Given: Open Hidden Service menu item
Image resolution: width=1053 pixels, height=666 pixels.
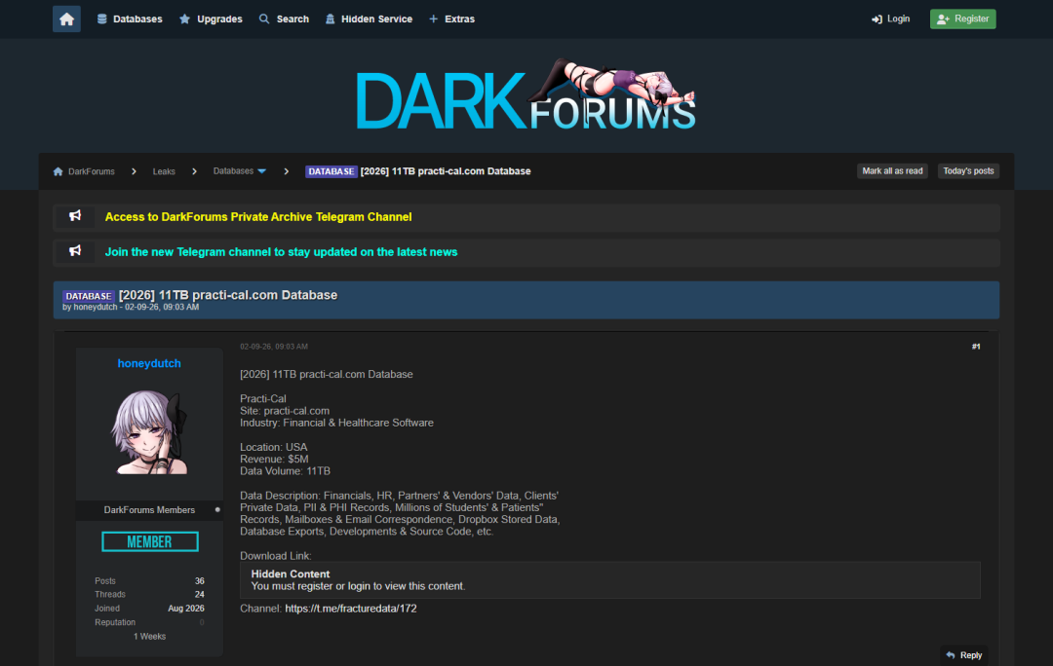Looking at the screenshot, I should [369, 18].
